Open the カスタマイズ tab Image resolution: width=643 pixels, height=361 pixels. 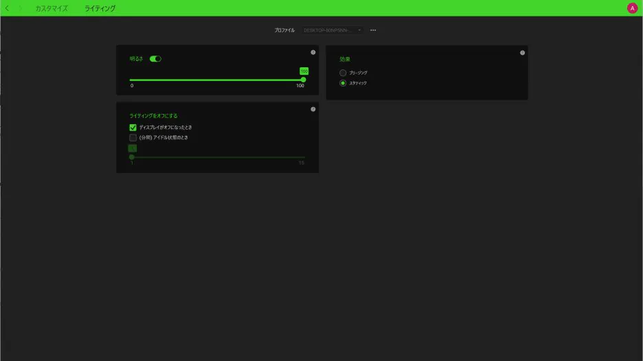click(x=52, y=8)
